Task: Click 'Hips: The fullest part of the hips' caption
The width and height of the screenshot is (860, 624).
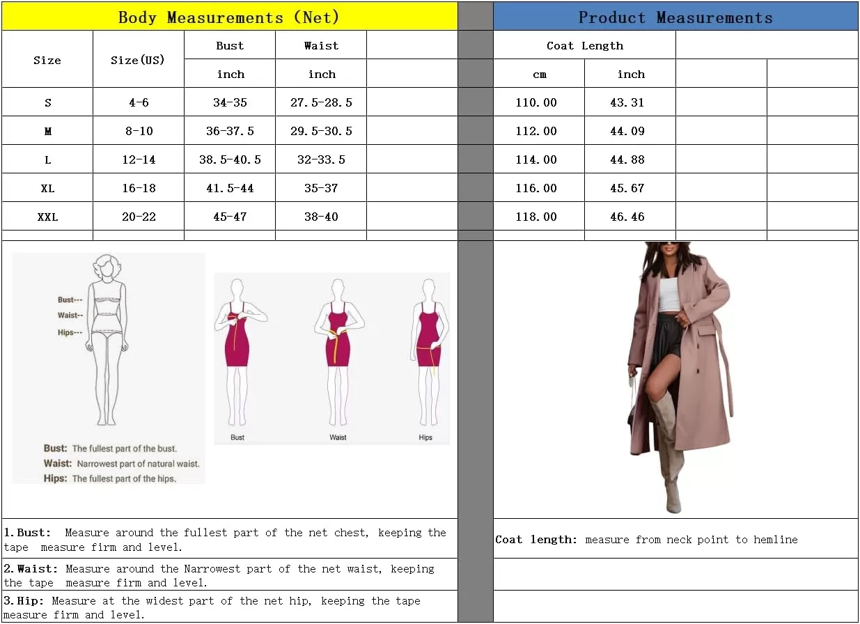Action: 110,478
